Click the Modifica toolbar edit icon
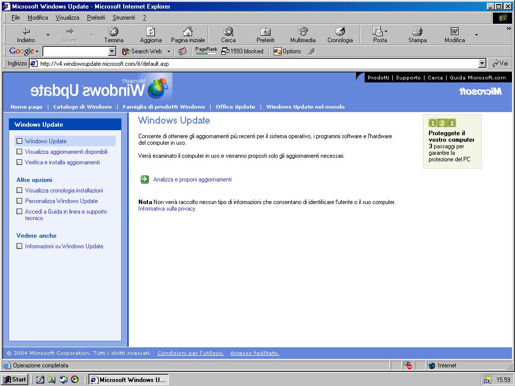The width and height of the screenshot is (515, 386). click(455, 32)
